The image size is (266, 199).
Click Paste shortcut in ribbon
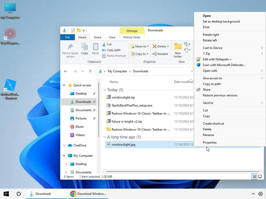click(114, 56)
